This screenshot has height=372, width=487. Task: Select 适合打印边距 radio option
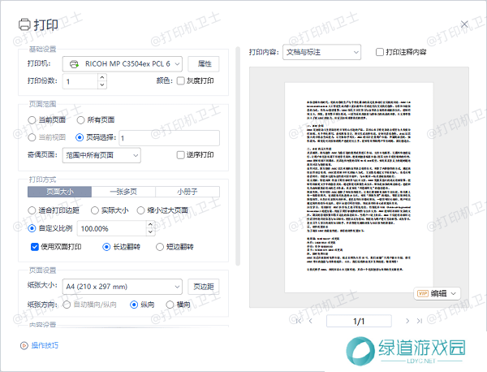pos(32,210)
